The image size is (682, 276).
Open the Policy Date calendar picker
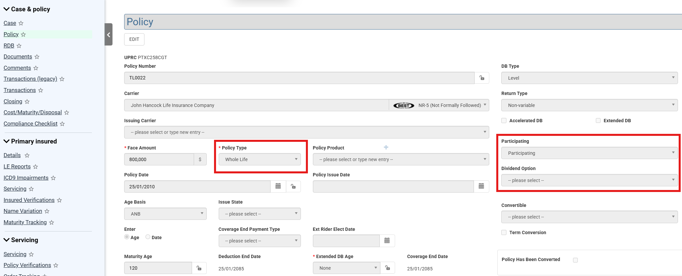[278, 187]
